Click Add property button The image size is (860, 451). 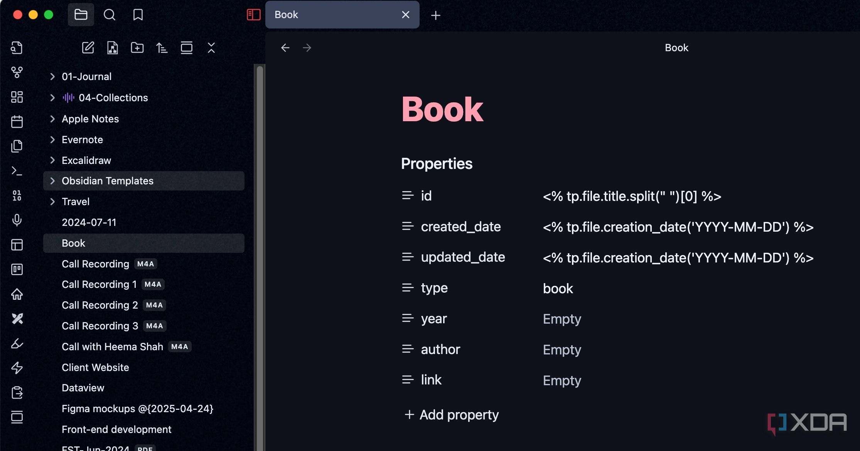pos(452,415)
